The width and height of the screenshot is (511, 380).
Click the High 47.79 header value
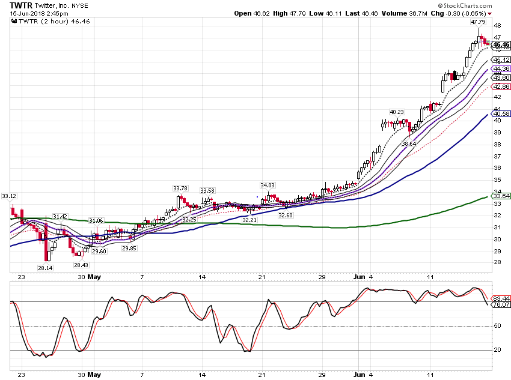pos(289,13)
